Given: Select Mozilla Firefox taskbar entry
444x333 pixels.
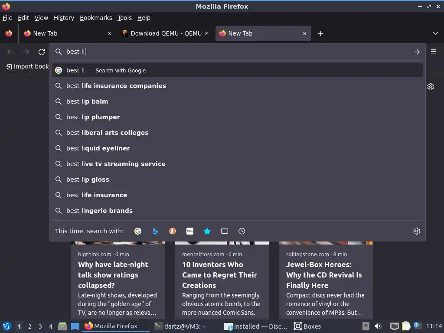Looking at the screenshot, I should (116, 326).
